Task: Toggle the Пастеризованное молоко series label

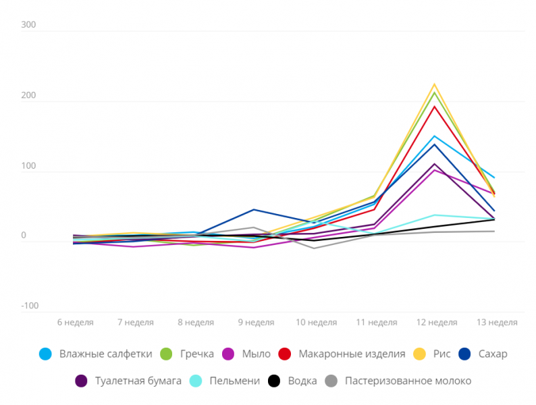Action: point(408,381)
